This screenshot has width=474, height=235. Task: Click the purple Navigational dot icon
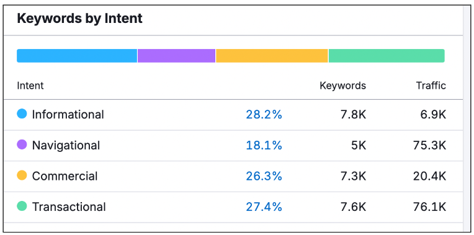click(22, 144)
